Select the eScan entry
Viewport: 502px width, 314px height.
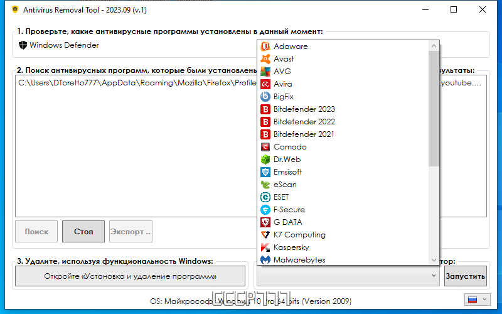click(343, 185)
